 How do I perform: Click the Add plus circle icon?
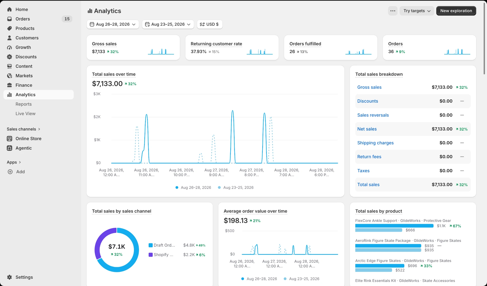[x=10, y=172]
